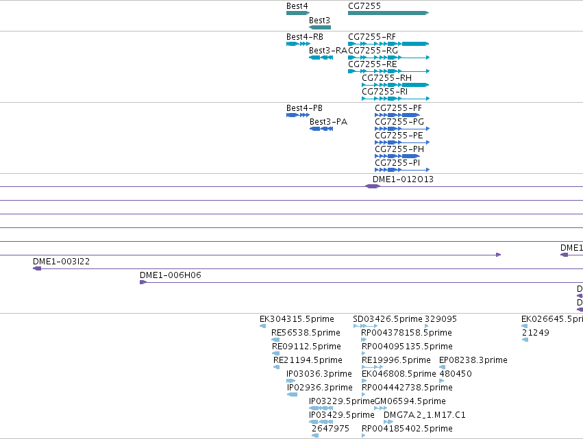The image size is (583, 439).
Task: Click EST IP03036.3prime
Action: pyautogui.click(x=290, y=381)
